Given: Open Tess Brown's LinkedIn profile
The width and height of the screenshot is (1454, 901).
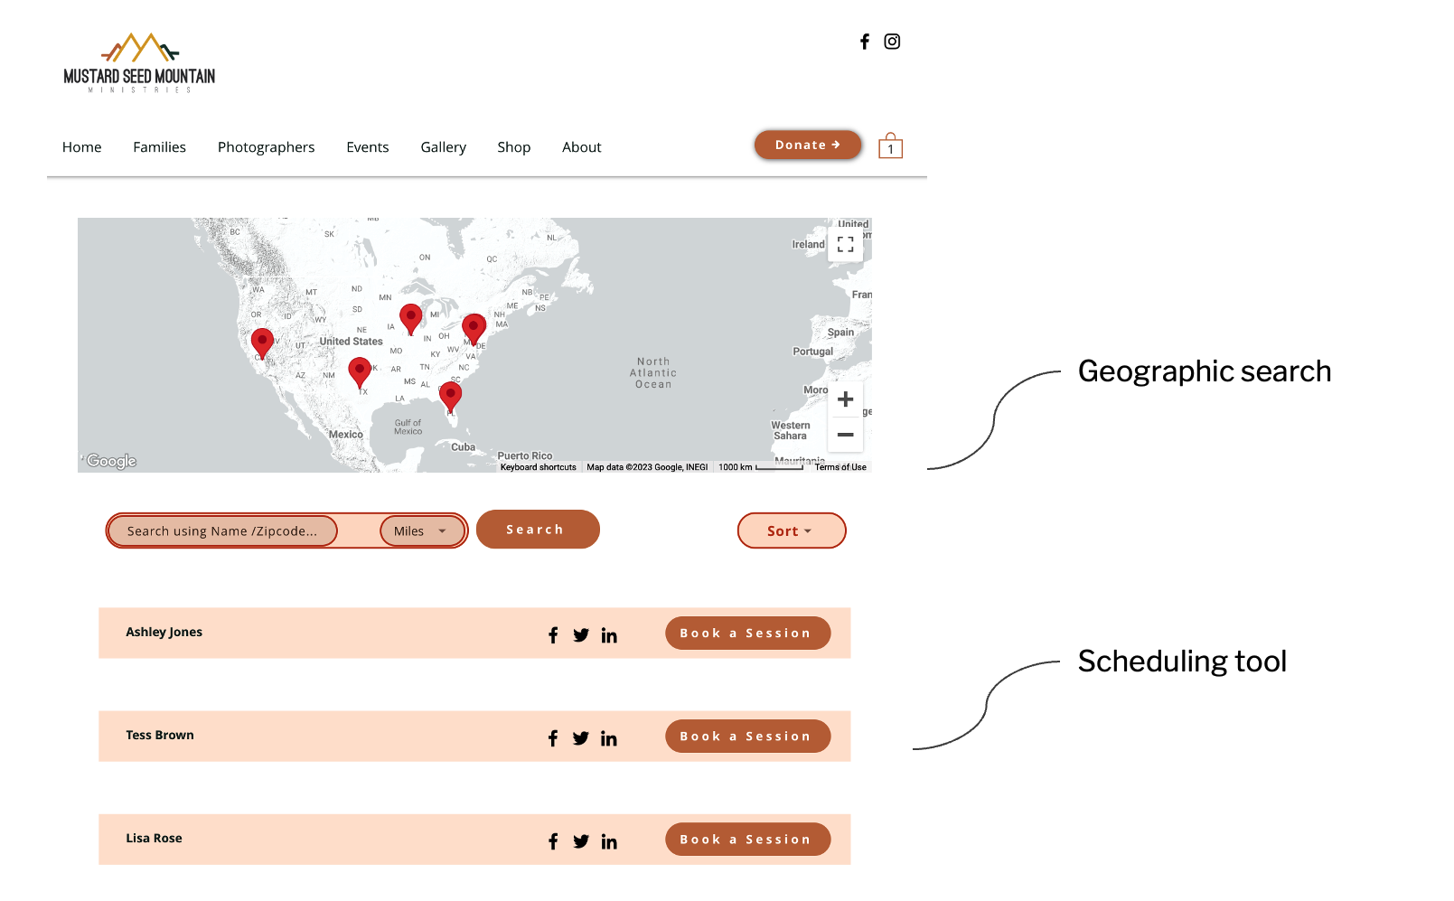Looking at the screenshot, I should pos(609,738).
